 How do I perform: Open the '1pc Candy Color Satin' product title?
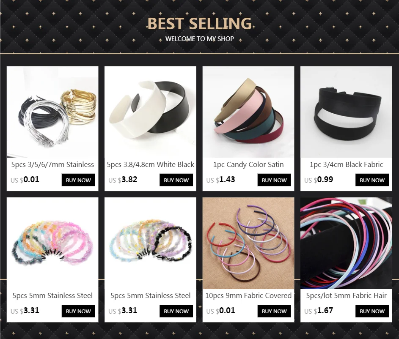click(x=248, y=165)
